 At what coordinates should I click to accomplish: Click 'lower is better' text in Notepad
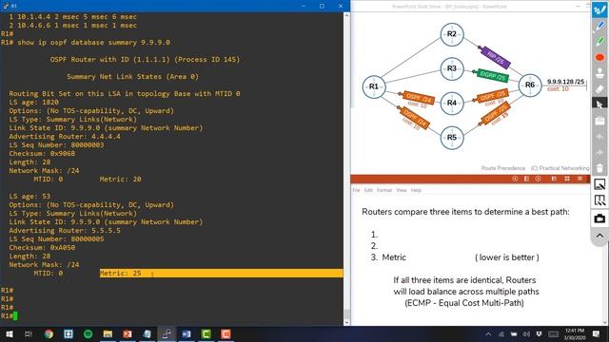click(x=507, y=257)
